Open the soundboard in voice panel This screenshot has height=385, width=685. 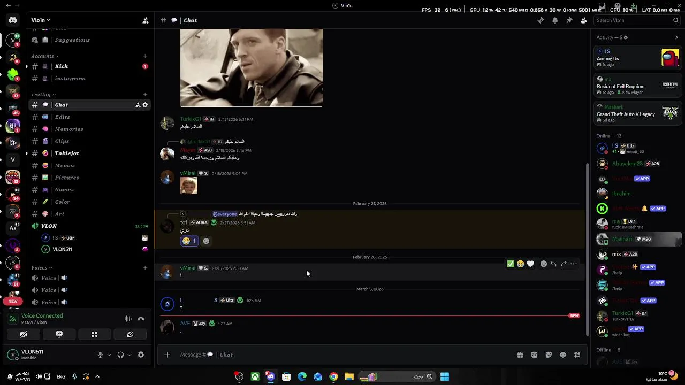[130, 334]
